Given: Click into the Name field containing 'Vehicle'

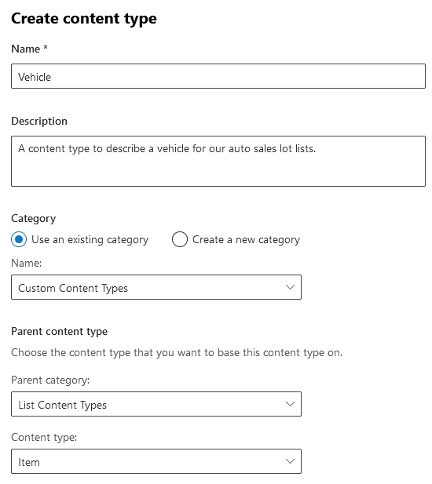Looking at the screenshot, I should 218,76.
